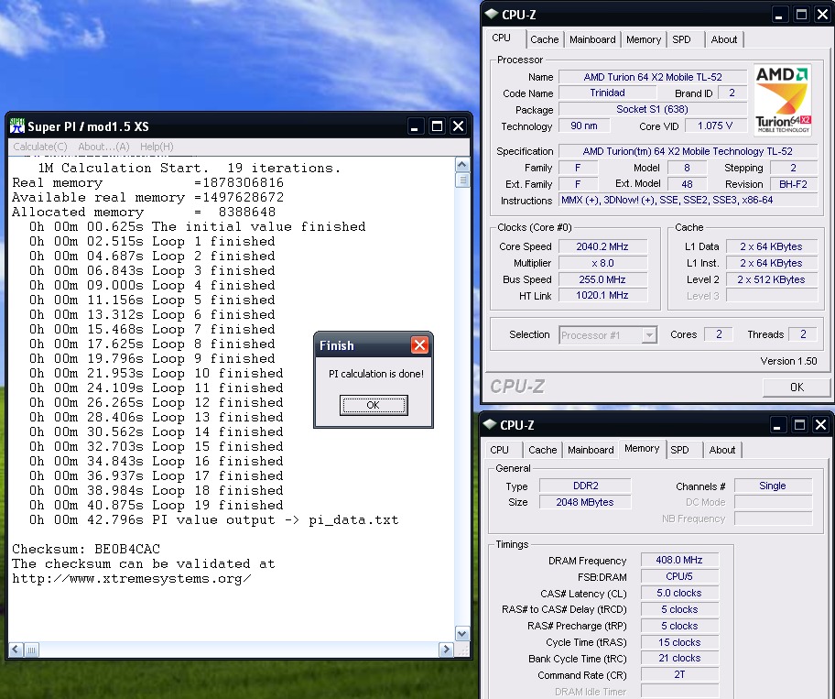The height and width of the screenshot is (699, 835).
Task: Click the Core Speed value 2040.2 MHz
Action: tap(602, 246)
